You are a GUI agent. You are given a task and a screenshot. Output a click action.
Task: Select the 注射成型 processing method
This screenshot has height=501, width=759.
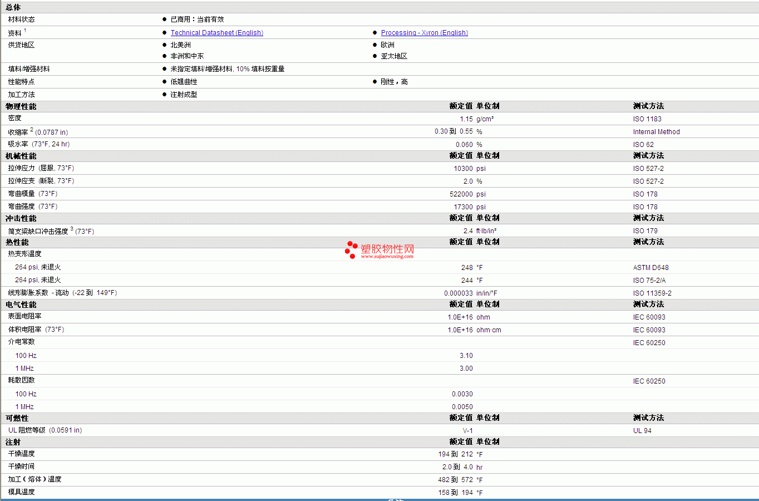184,95
